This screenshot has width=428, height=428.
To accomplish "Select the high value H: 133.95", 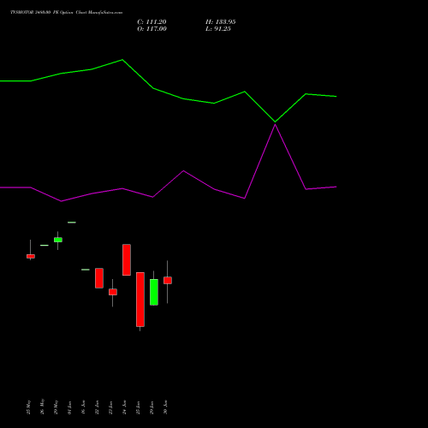I will point(221,22).
